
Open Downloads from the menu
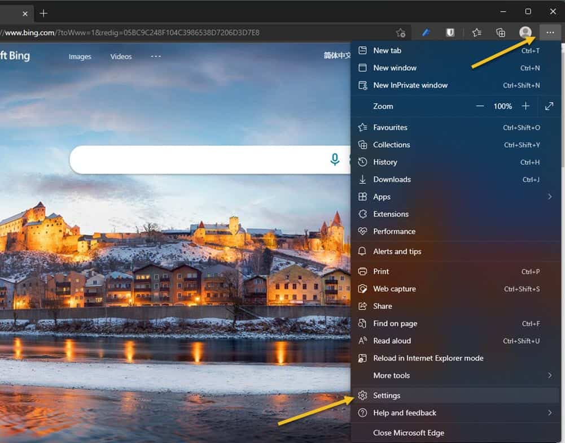(x=455, y=179)
